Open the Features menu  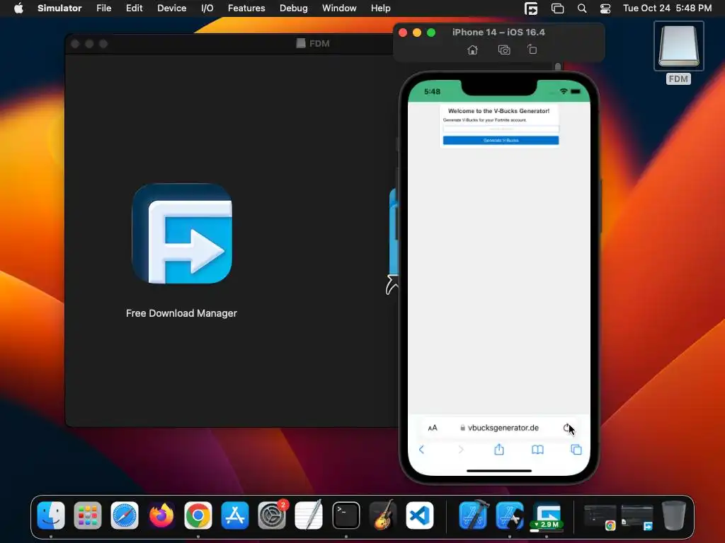[x=246, y=8]
